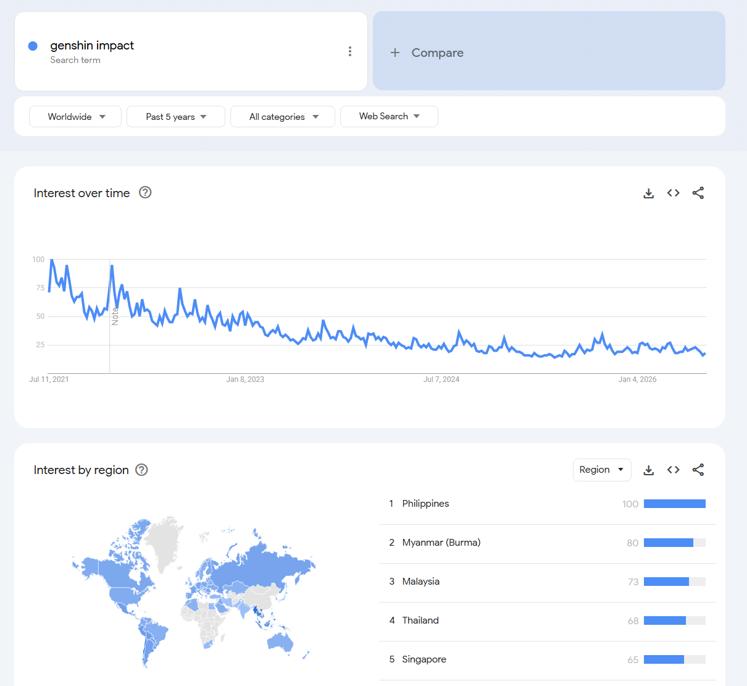
Task: Share the Interest by region widget
Action: (x=698, y=470)
